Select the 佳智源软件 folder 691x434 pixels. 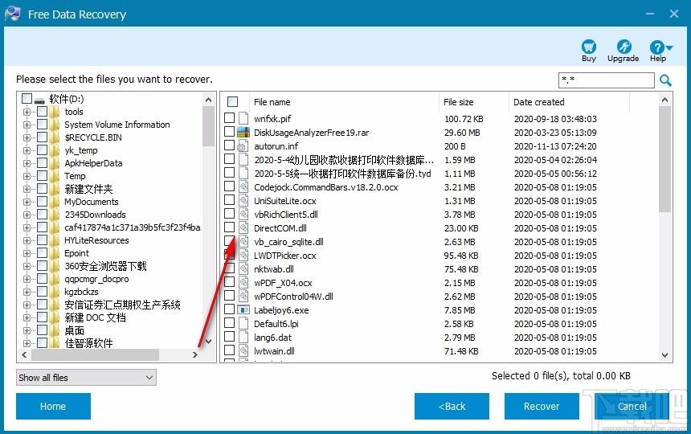tap(88, 343)
